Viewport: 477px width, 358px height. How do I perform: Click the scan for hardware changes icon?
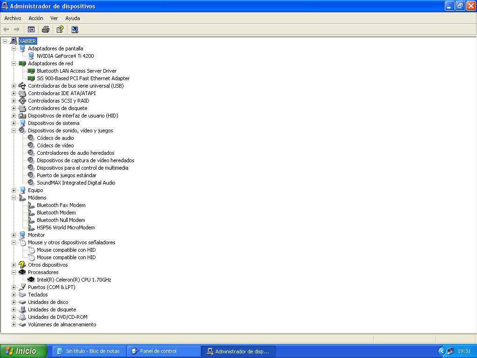pyautogui.click(x=75, y=29)
